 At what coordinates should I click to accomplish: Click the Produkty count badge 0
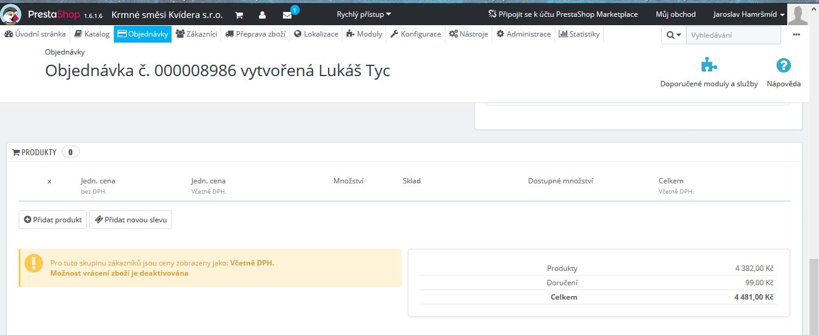[70, 152]
